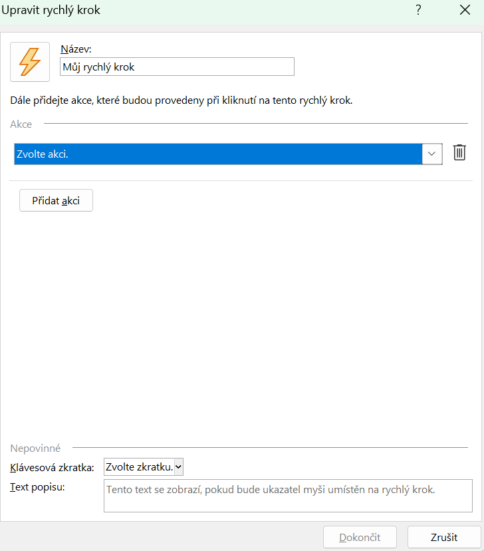The width and height of the screenshot is (484, 551).
Task: Delete the action with the trash icon
Action: (x=459, y=153)
